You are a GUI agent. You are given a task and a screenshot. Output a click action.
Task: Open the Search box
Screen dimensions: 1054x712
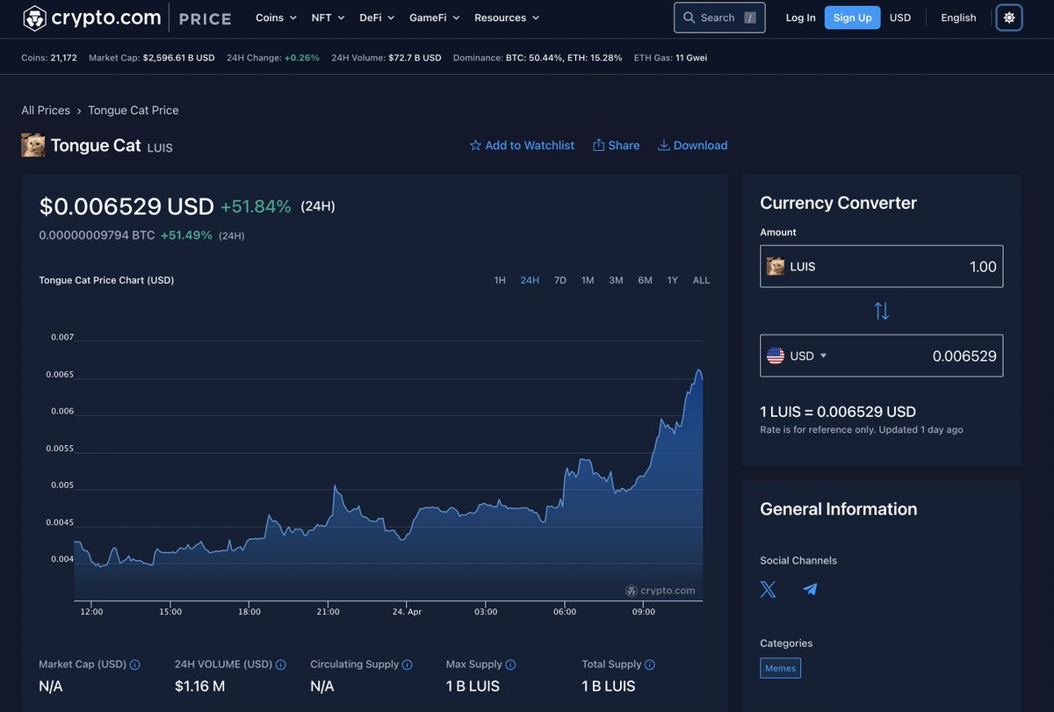[x=719, y=18]
